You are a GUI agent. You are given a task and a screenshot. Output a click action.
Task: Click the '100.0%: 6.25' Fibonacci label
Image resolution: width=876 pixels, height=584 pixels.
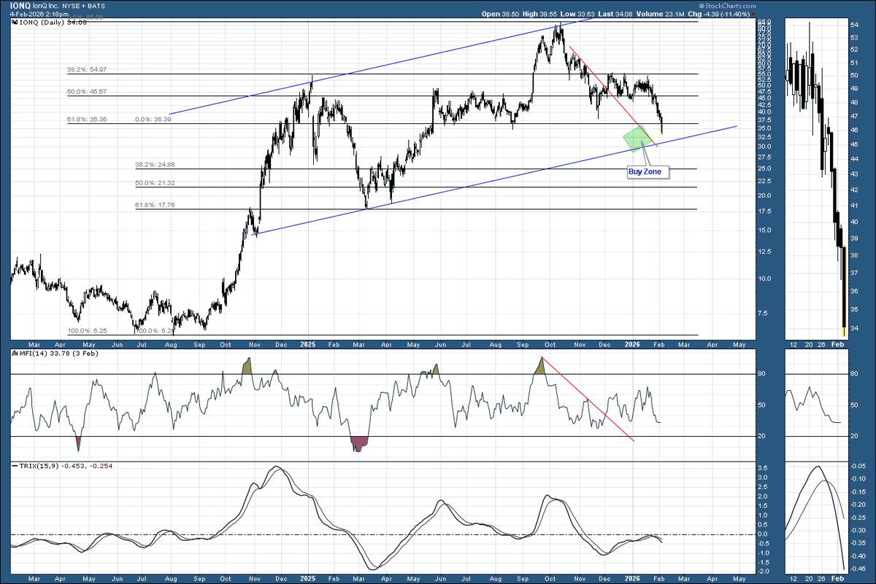coord(87,330)
